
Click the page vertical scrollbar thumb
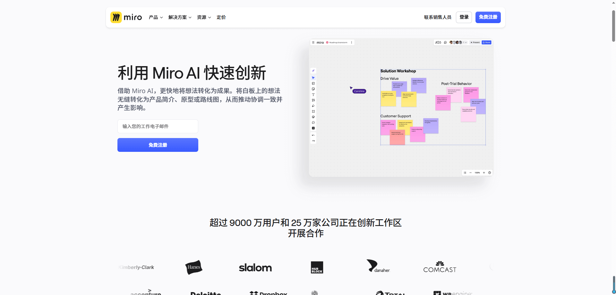point(613,26)
